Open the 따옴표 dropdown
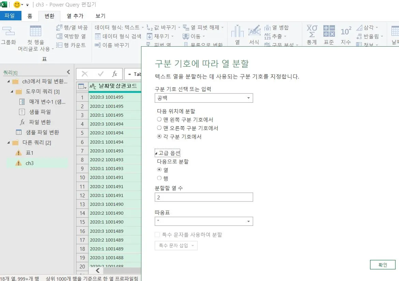This screenshot has width=399, height=281. (x=204, y=221)
